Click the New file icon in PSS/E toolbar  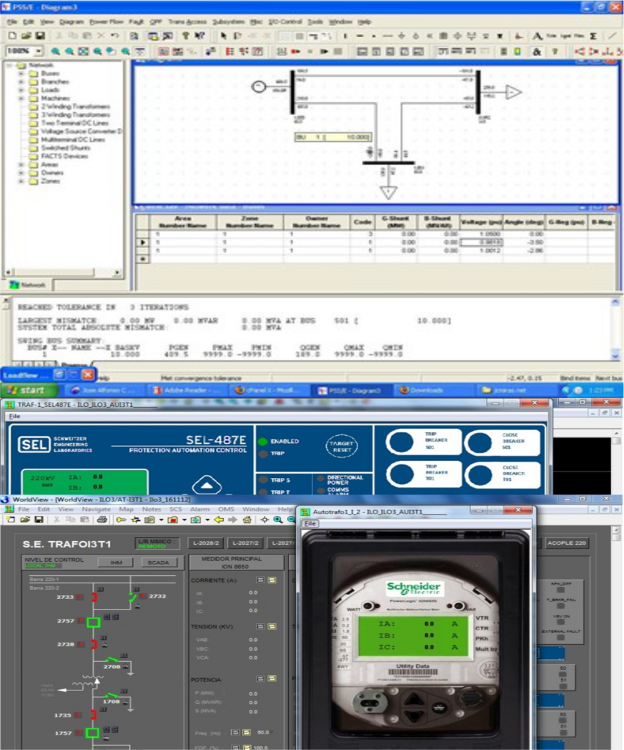point(12,36)
